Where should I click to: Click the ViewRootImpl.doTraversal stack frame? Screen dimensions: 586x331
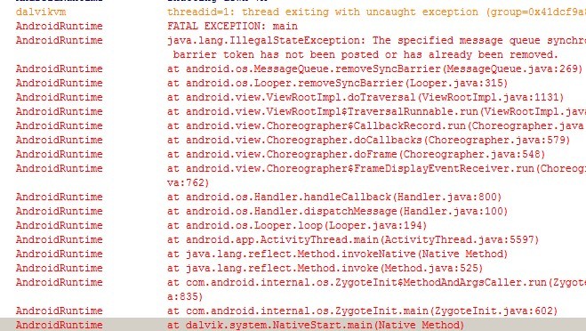[293, 97]
